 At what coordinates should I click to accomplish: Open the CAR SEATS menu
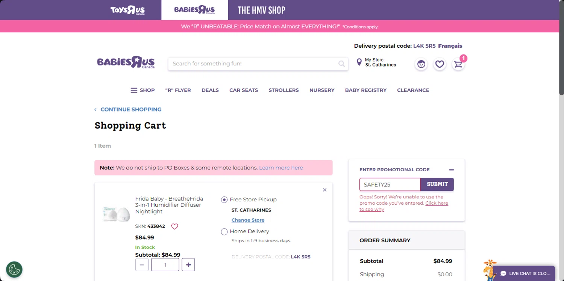244,90
